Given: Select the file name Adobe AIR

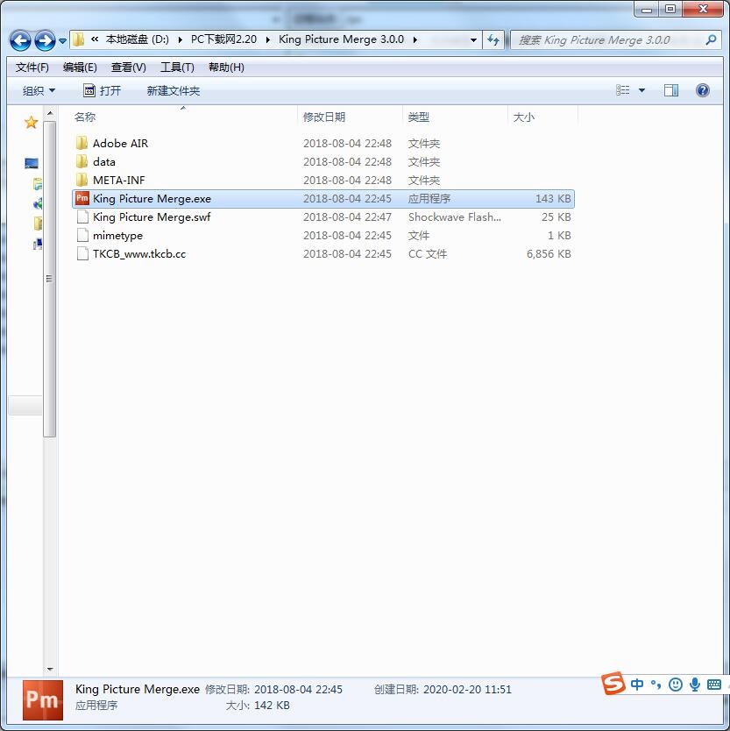Looking at the screenshot, I should pyautogui.click(x=120, y=143).
